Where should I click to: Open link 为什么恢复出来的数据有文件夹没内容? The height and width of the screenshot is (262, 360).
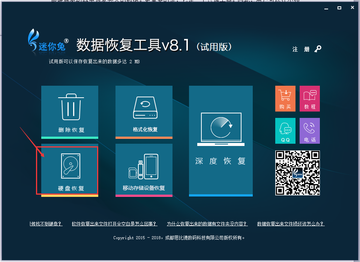coord(207,224)
